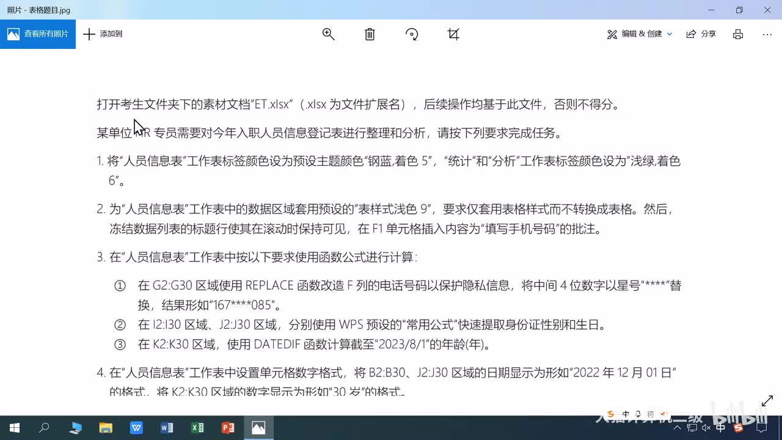Rotate the photo
The height and width of the screenshot is (440, 782).
(x=412, y=34)
